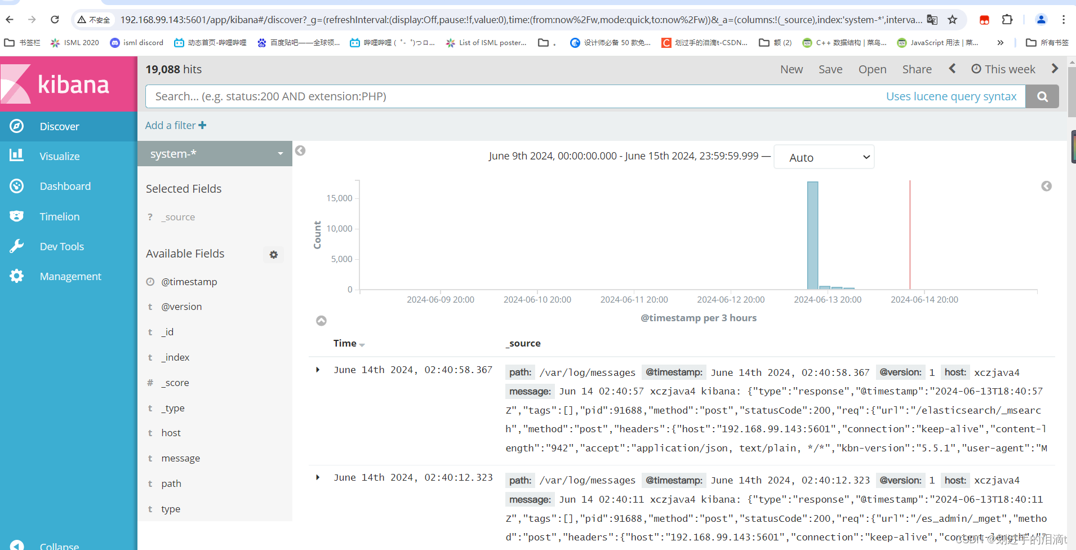The image size is (1076, 550).
Task: Select the @version field
Action: (x=181, y=307)
